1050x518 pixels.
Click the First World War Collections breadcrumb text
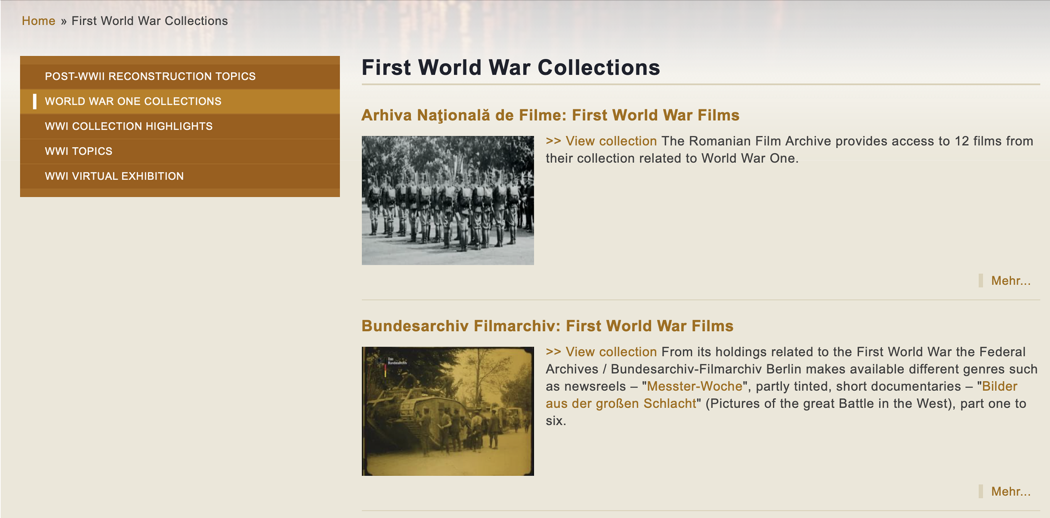150,21
